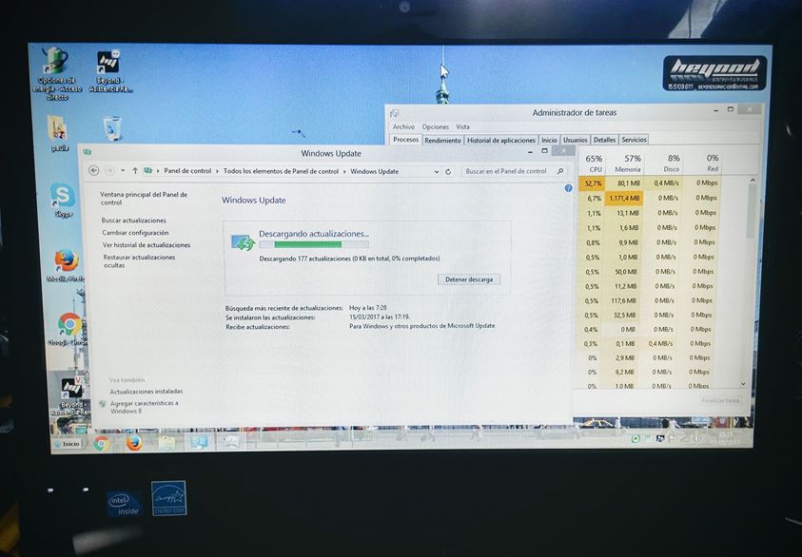This screenshot has height=557, width=802.
Task: Open the Archivo menu in Task Manager
Action: pyautogui.click(x=403, y=126)
